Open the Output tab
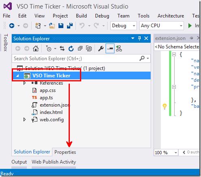This screenshot has height=177, width=201. 19,162
